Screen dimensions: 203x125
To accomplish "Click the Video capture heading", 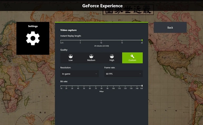I will (68, 30).
